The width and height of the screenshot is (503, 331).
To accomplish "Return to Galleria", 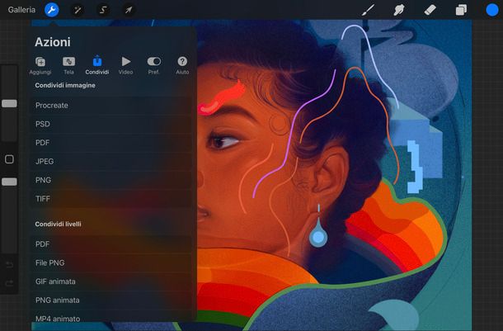I will 21,10.
